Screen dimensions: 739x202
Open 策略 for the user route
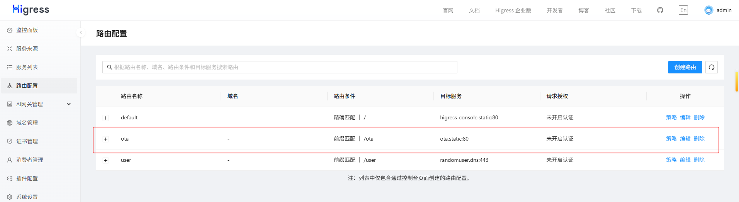pos(671,160)
